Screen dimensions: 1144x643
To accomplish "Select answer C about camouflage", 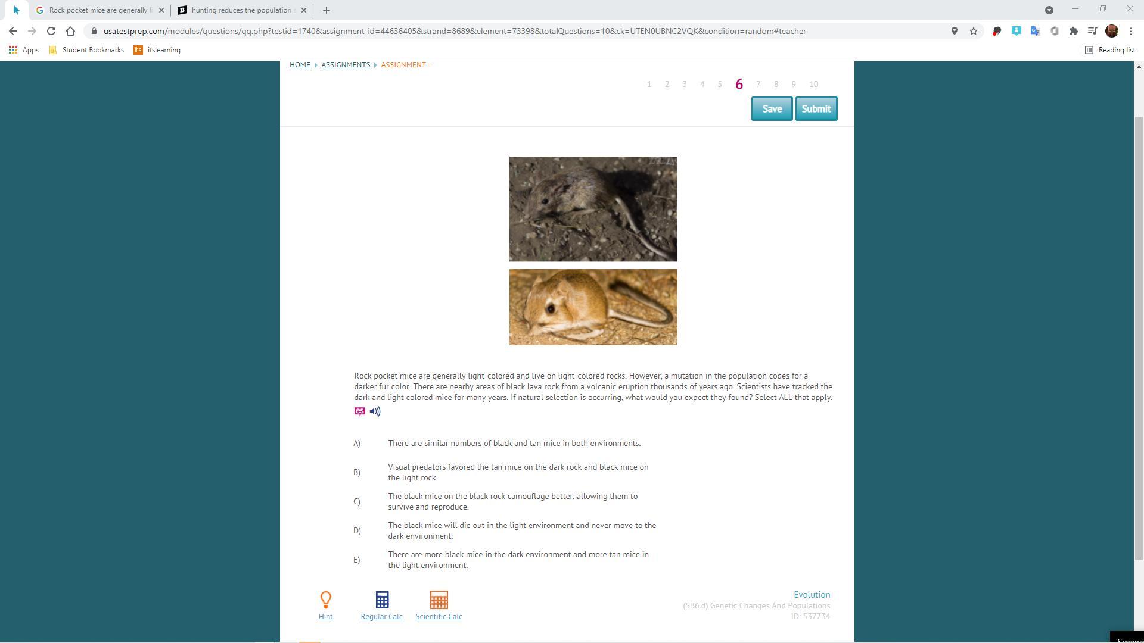I will [512, 501].
